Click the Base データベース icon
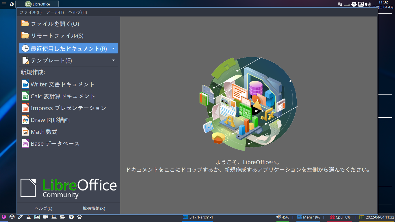This screenshot has width=395, height=222. (x=25, y=143)
